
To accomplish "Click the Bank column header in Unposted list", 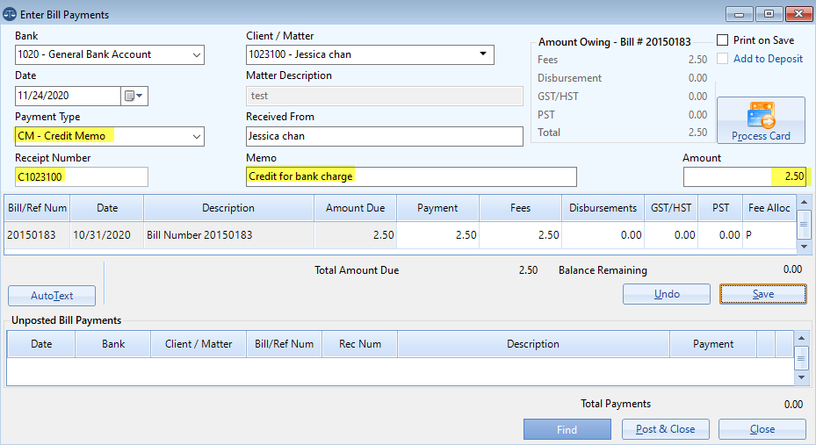I will pyautogui.click(x=113, y=344).
